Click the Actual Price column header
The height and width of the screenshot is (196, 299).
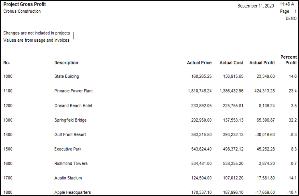199,63
